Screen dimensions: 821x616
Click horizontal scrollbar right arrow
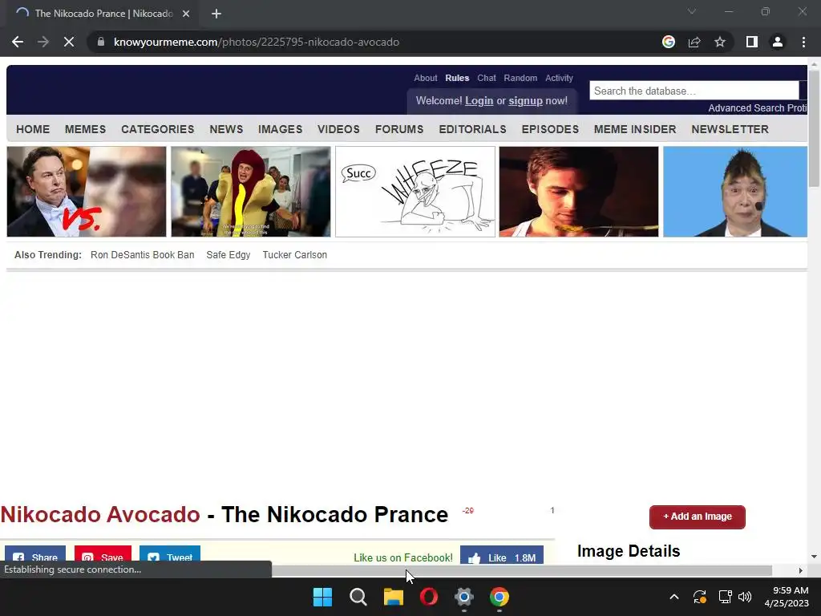click(x=801, y=570)
